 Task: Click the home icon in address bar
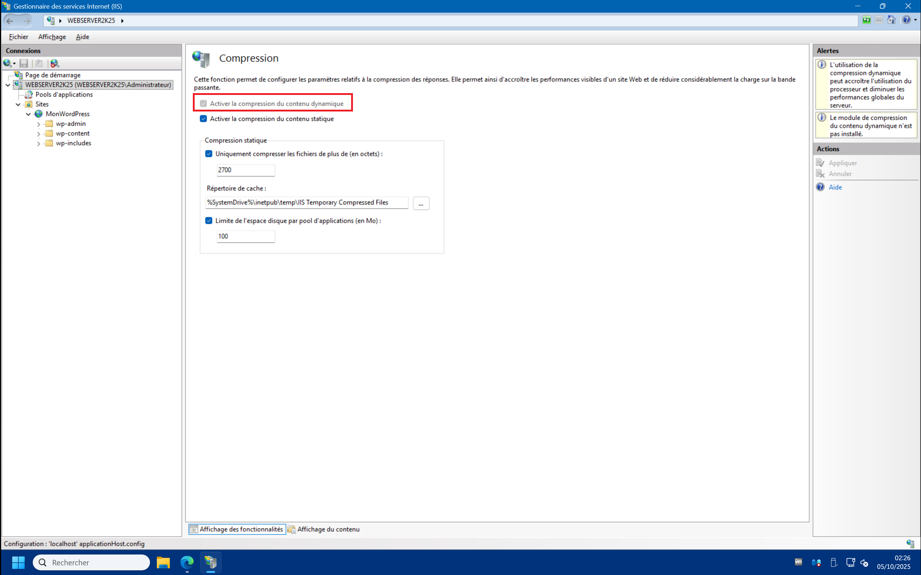[891, 20]
